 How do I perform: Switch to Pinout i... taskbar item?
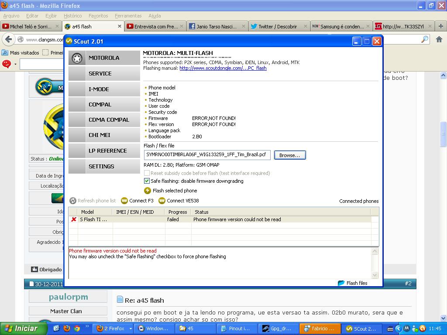point(237,328)
